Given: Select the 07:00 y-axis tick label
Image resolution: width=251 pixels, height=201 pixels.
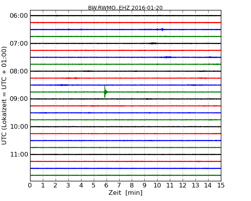Looking at the screenshot, I should (19, 43).
